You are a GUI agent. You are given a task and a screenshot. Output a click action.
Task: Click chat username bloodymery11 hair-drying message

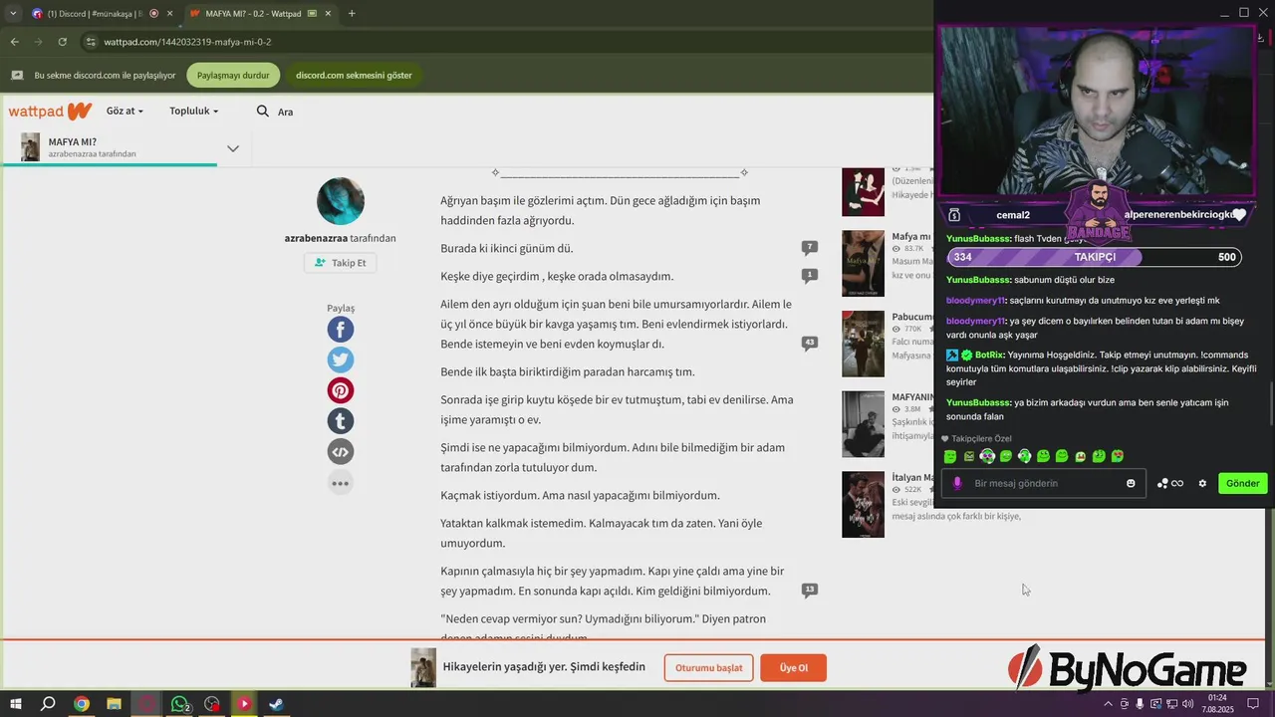tap(975, 301)
